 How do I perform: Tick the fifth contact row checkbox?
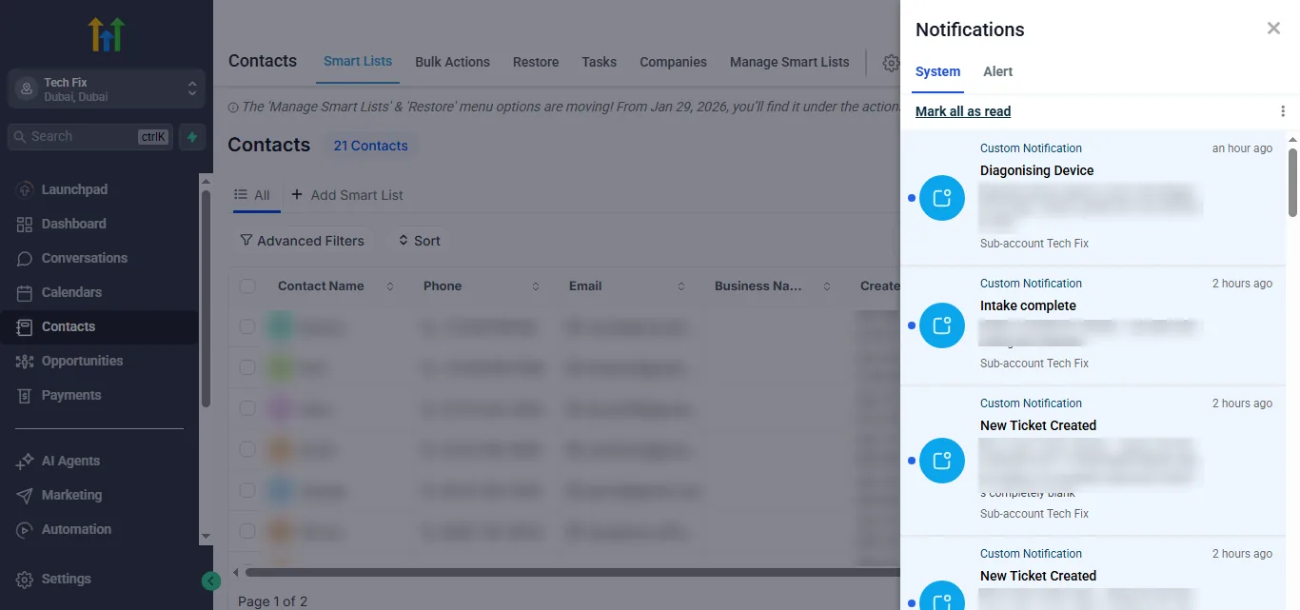[x=247, y=490]
